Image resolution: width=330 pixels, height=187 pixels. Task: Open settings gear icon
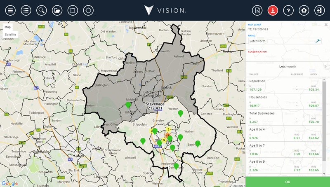pos(304,10)
